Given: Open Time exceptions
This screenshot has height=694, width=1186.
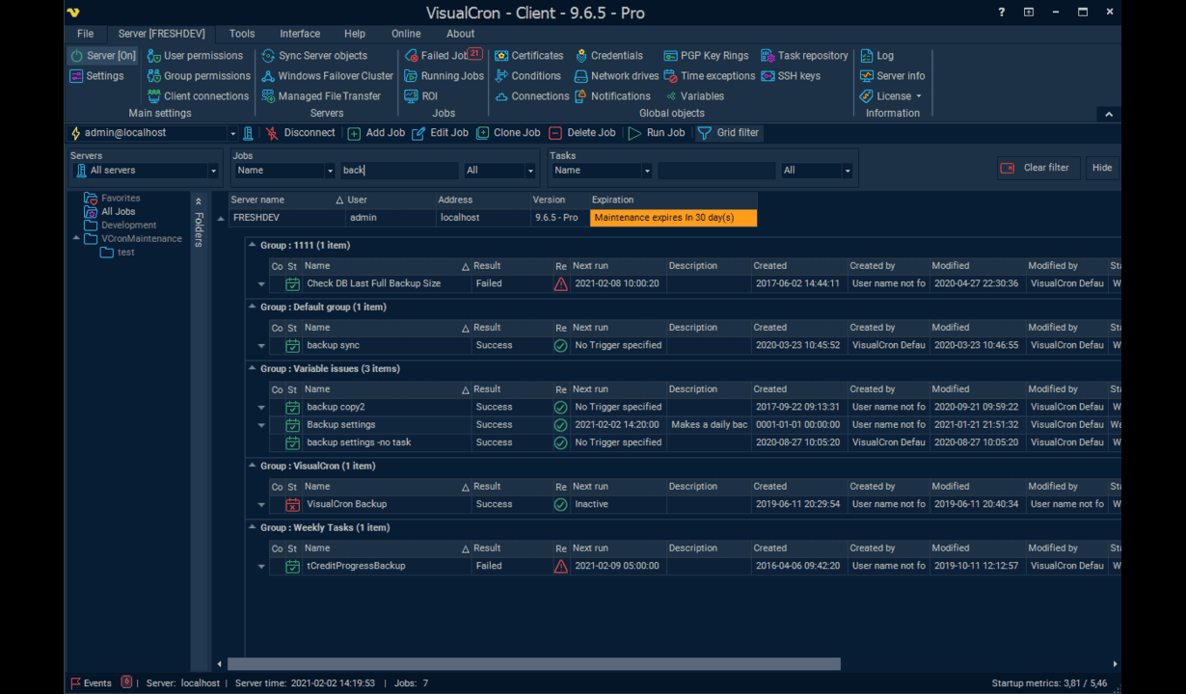Looking at the screenshot, I should pos(710,76).
